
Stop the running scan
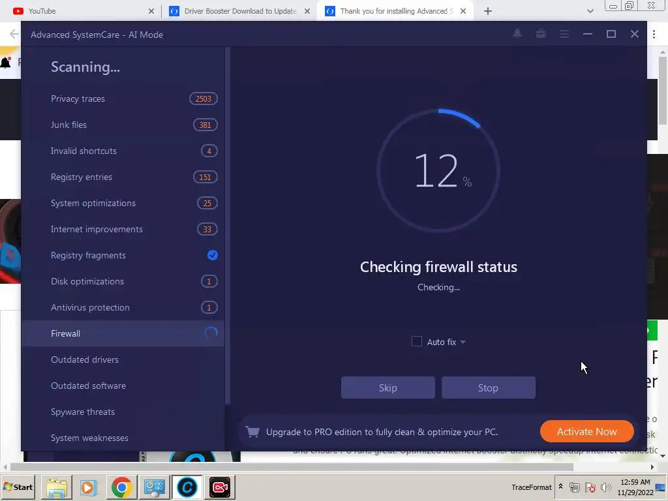pos(488,387)
